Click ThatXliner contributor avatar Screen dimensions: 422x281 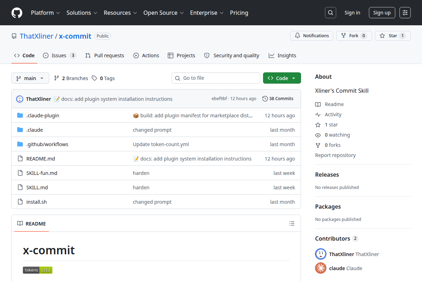[321, 254]
